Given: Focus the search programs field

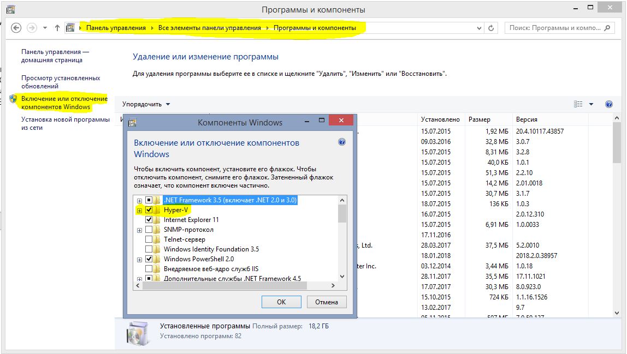Looking at the screenshot, I should tap(560, 28).
